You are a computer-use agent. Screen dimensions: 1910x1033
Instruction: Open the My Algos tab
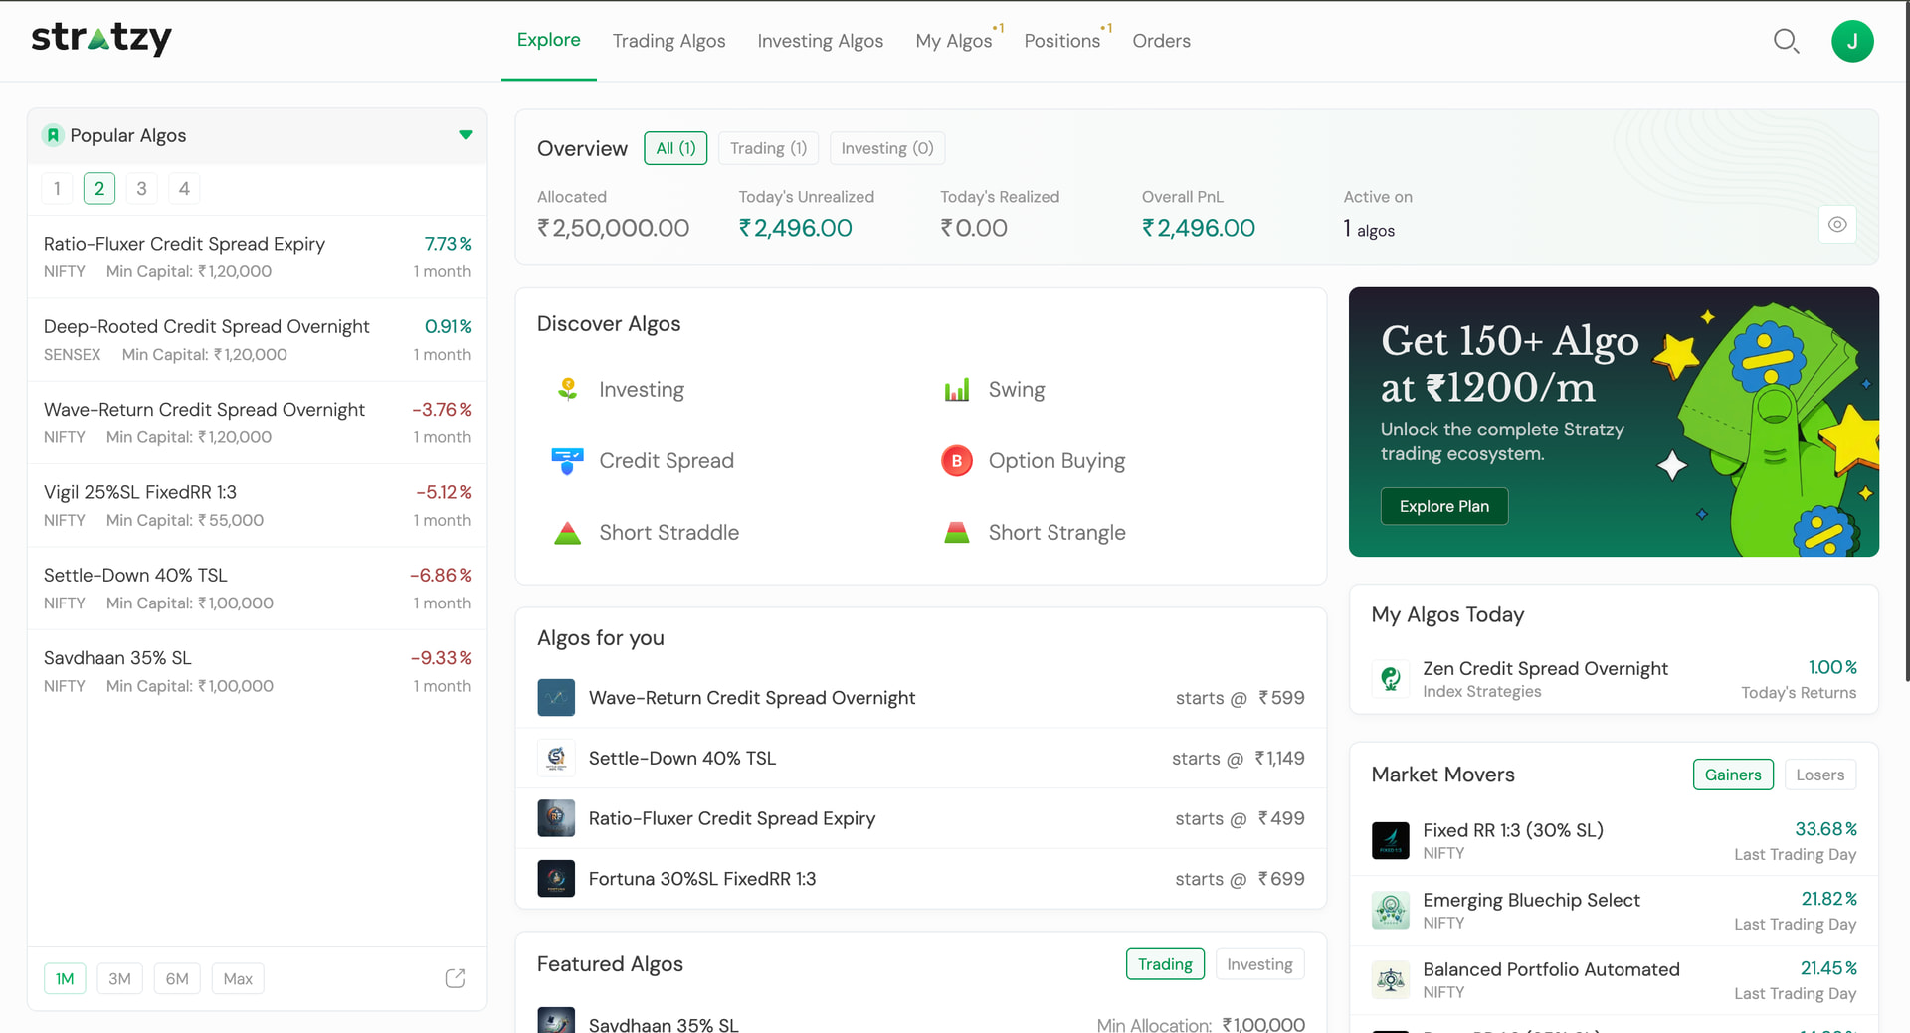tap(954, 41)
